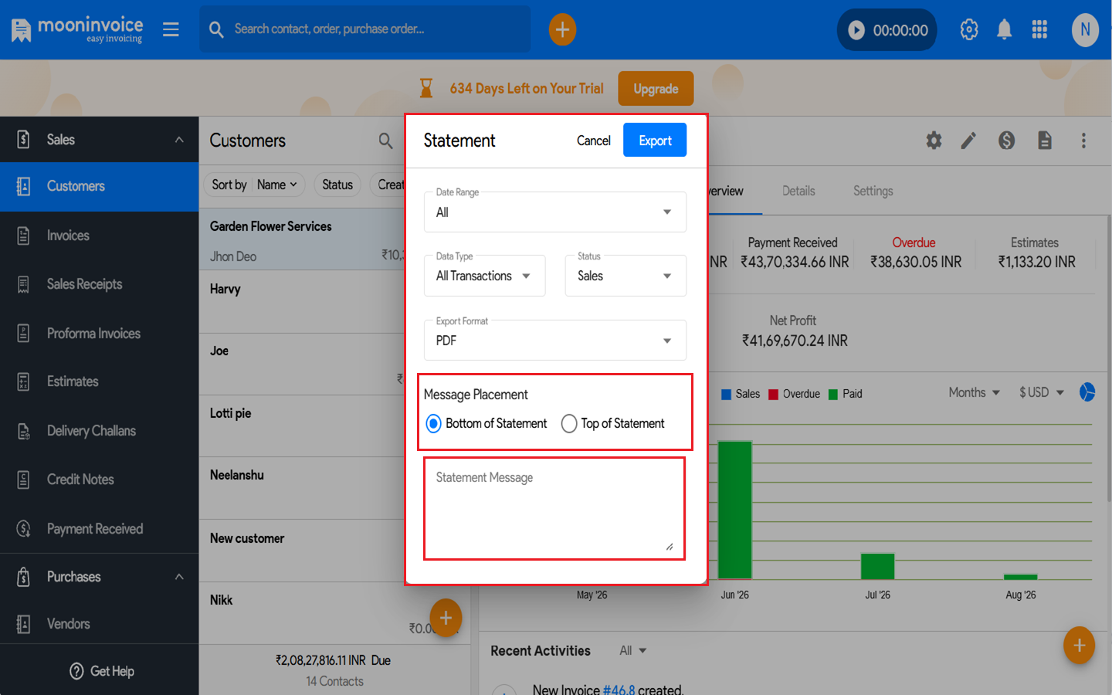This screenshot has width=1112, height=695.
Task: Expand the Export Format PDF dropdown
Action: click(555, 341)
